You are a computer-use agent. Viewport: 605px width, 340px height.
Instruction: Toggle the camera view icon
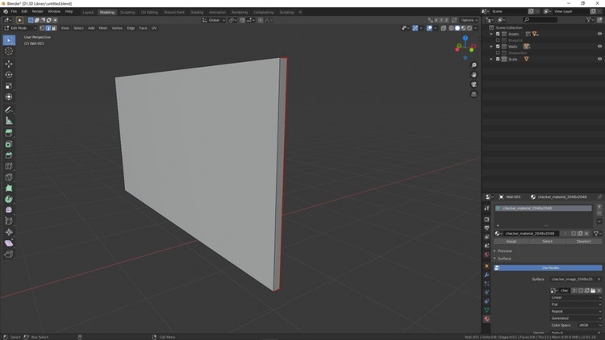tap(474, 85)
